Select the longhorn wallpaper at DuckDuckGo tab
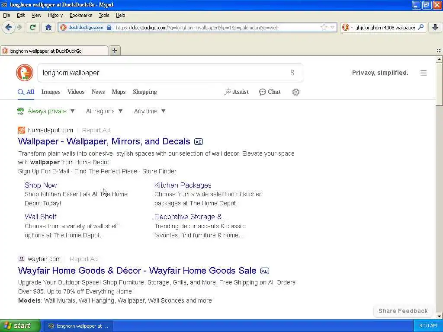Viewport: 443px width, 332px height. point(54,51)
